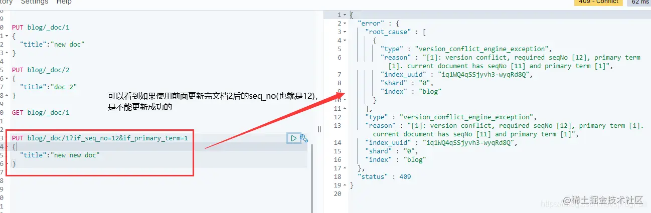Fold the body block of the if_seq_no request
Viewport: 651px width, 213px height.
pyautogui.click(x=7, y=147)
